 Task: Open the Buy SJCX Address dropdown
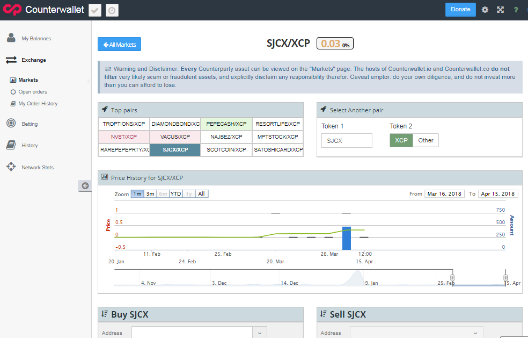(x=260, y=333)
